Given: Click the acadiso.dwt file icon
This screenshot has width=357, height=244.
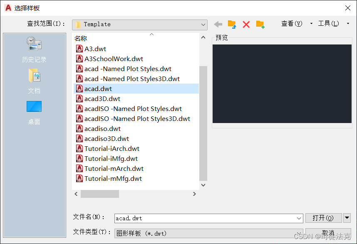Looking at the screenshot, I should (x=79, y=129).
